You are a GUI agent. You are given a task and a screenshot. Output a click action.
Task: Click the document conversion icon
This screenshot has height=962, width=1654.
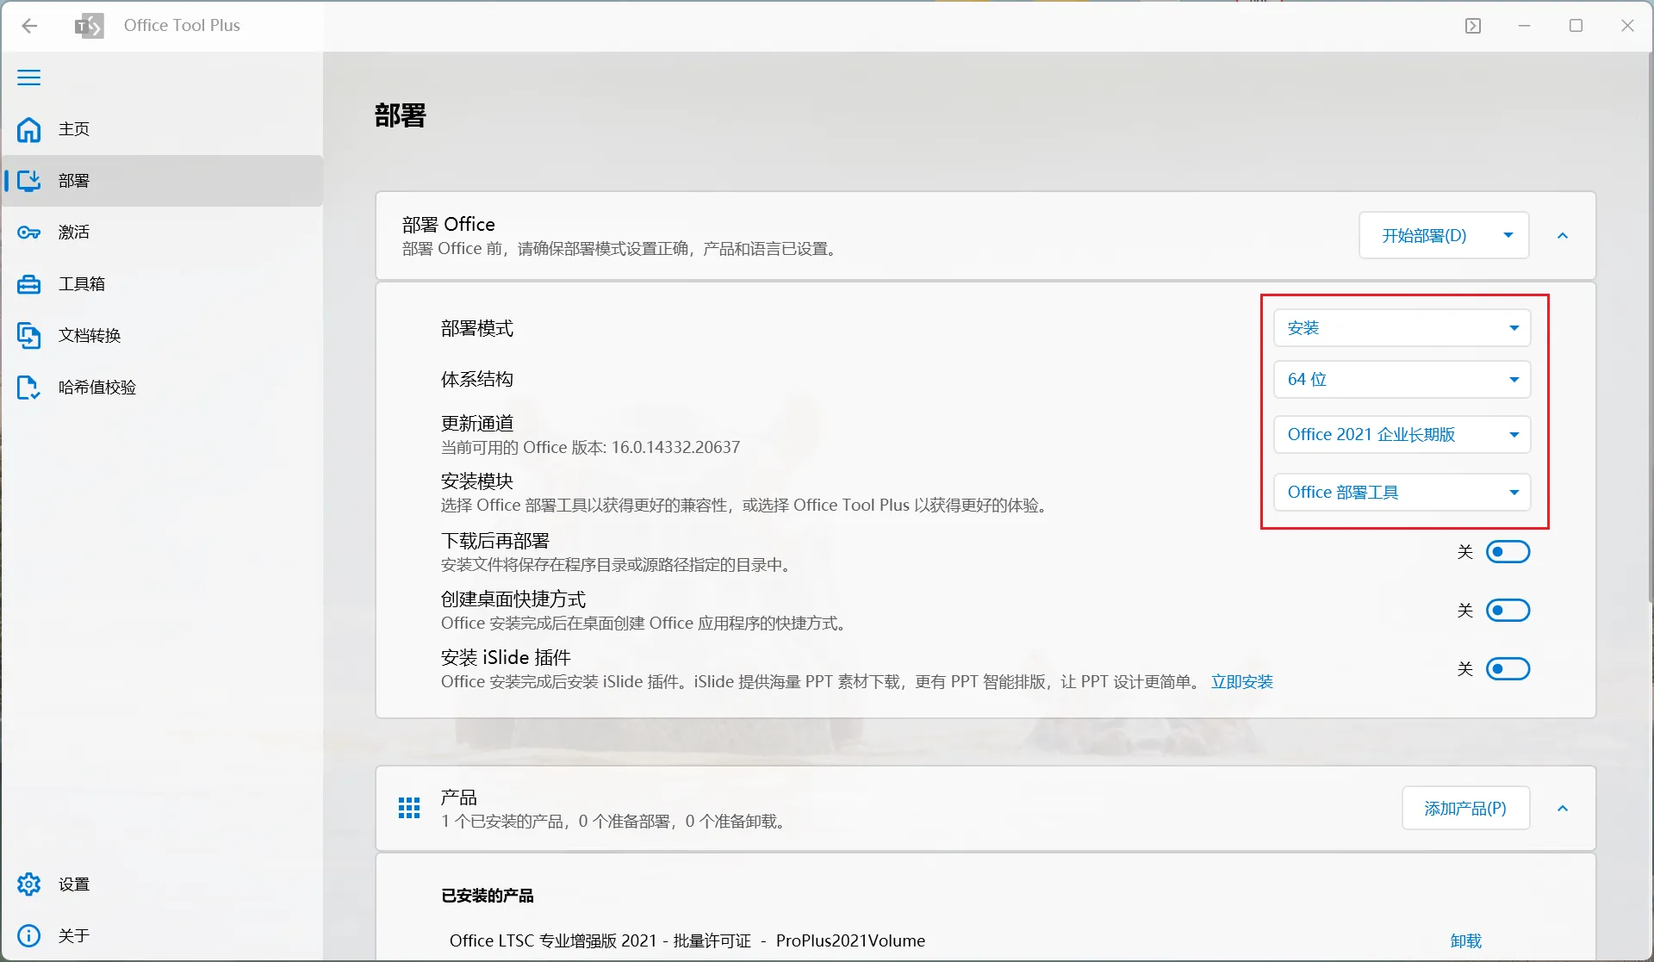(28, 336)
